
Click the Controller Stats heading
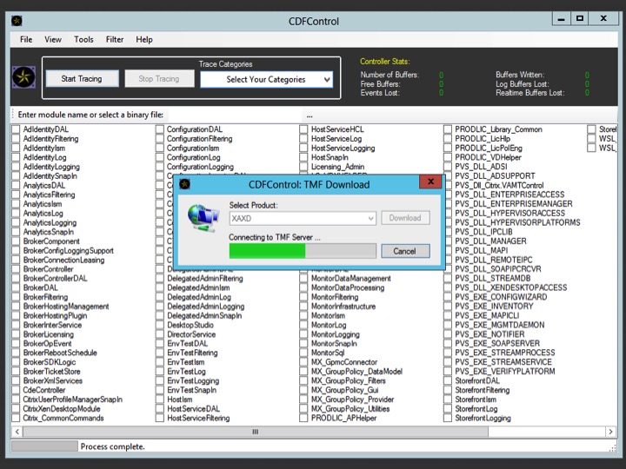click(x=385, y=62)
